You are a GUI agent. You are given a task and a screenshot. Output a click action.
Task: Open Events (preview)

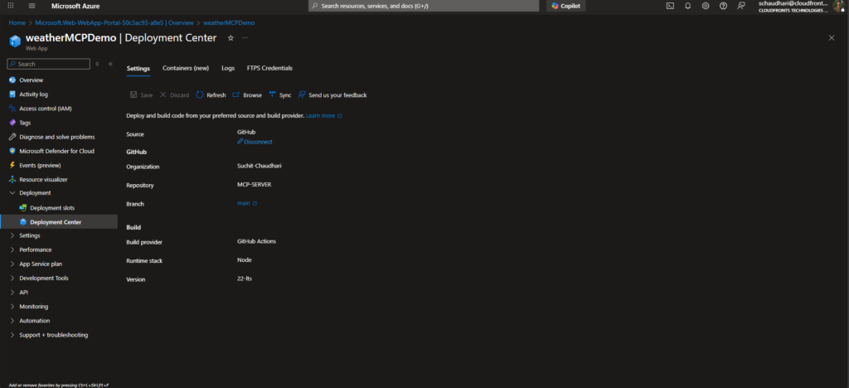point(40,165)
